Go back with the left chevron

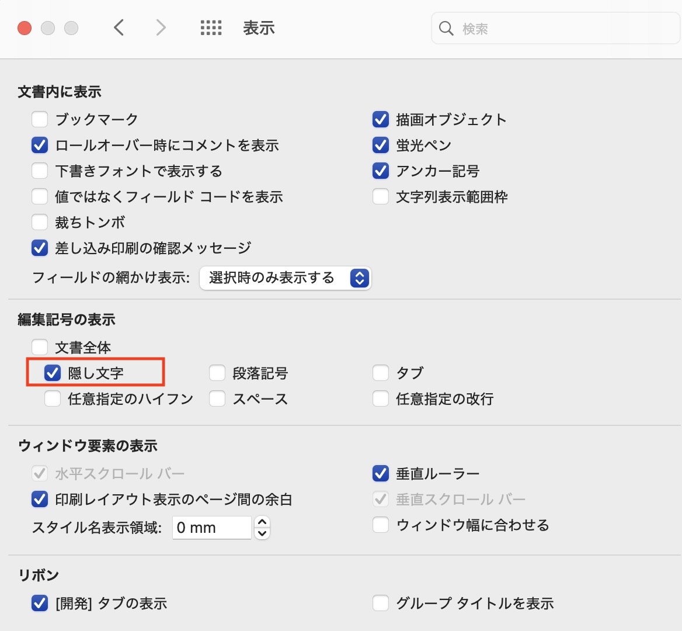119,28
